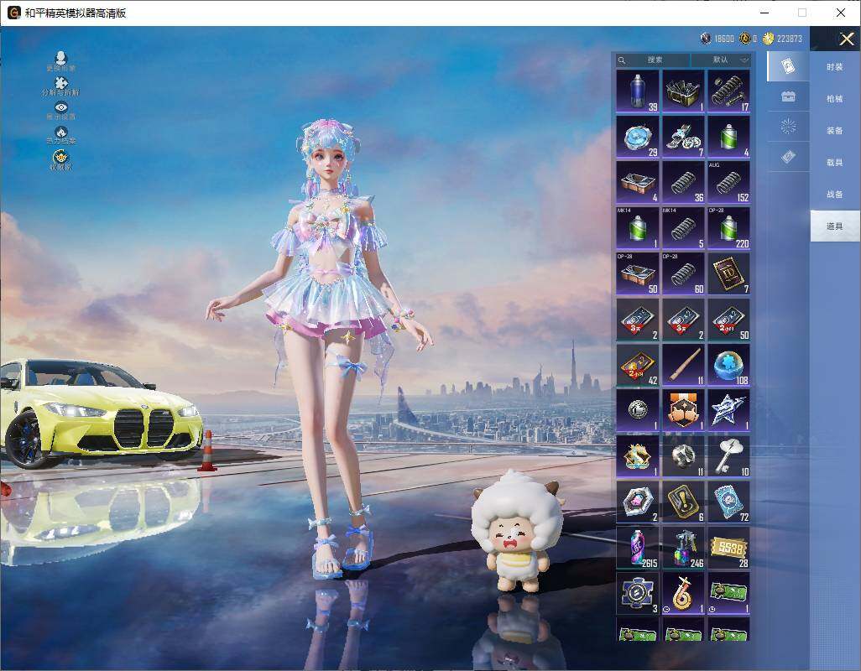The height and width of the screenshot is (671, 861).
Task: Switch to the 装备 category tab
Action: pos(835,131)
